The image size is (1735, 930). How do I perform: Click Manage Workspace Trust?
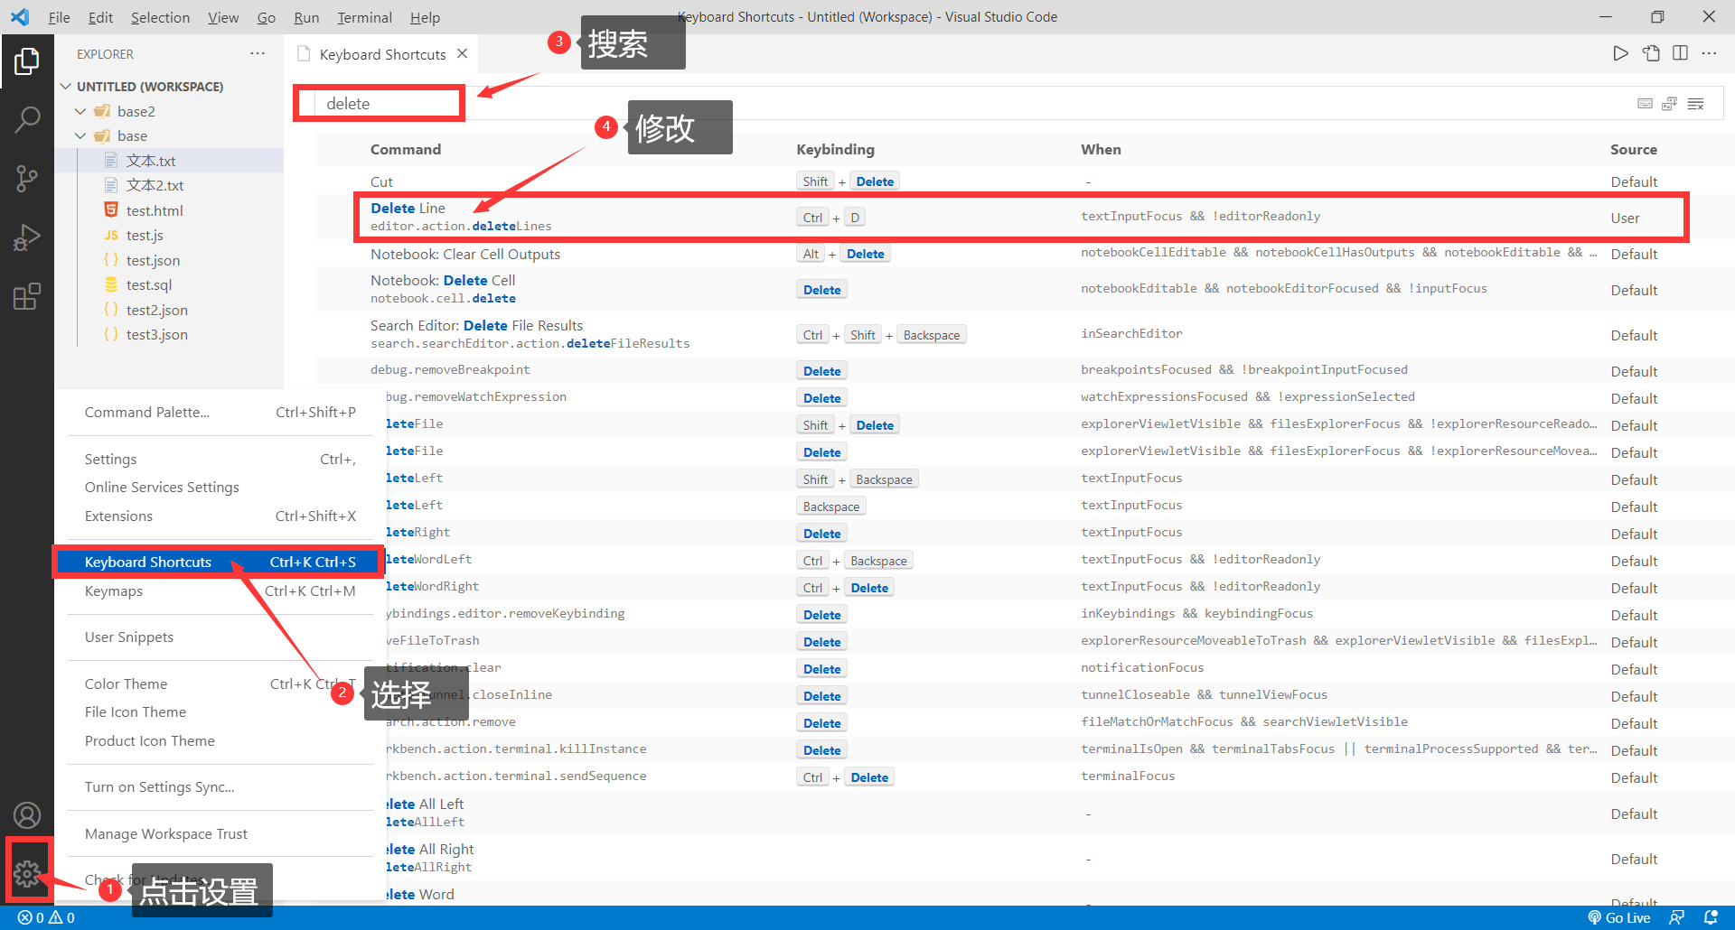point(220,833)
